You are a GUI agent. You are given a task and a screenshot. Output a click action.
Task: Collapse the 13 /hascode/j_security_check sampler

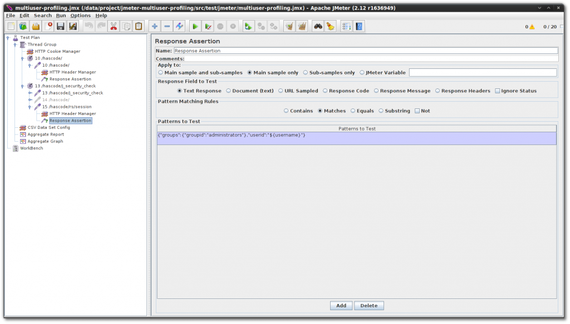tap(29, 93)
